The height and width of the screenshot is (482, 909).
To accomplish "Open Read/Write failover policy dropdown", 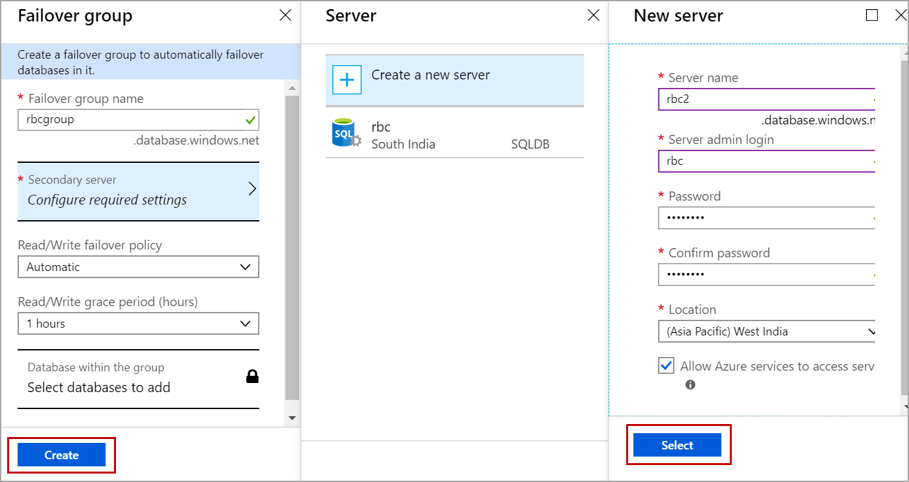I will [x=138, y=267].
